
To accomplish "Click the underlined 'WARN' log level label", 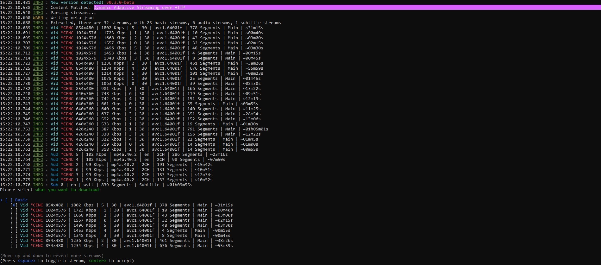I will click(38, 18).
